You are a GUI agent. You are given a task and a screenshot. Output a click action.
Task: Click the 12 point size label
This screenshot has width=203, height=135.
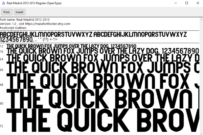[x=2, y=46]
